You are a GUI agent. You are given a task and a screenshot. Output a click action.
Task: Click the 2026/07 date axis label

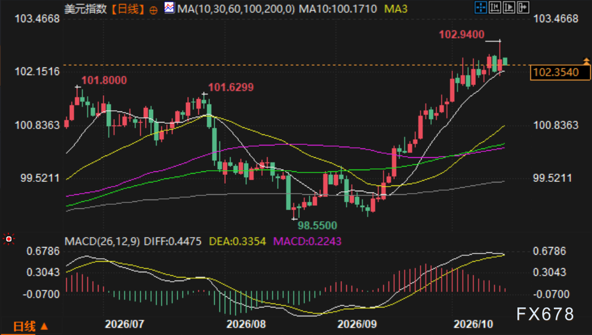click(x=124, y=324)
